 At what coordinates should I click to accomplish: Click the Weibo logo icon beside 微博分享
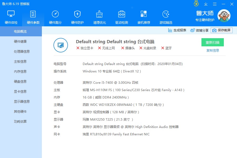point(192,30)
